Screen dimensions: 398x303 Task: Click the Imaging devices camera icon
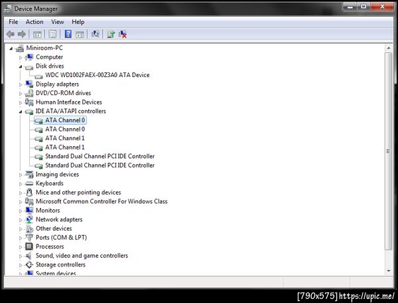coord(29,174)
